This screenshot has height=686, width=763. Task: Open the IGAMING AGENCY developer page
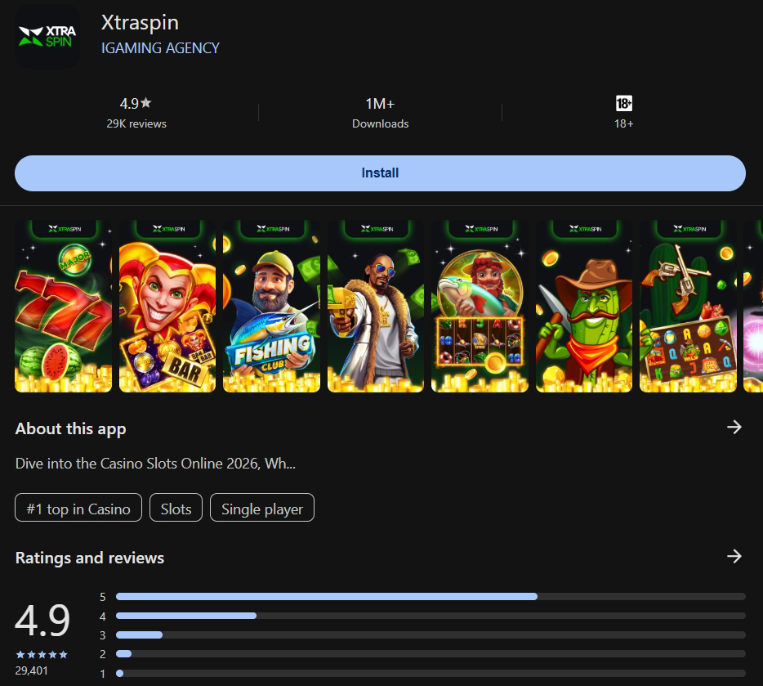(x=160, y=48)
